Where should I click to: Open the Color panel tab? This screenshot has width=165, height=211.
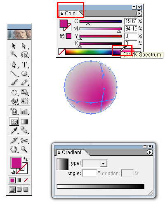pyautogui.click(x=71, y=14)
